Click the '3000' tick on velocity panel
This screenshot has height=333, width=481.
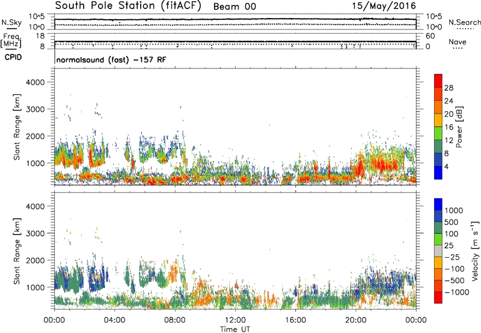(x=35, y=233)
